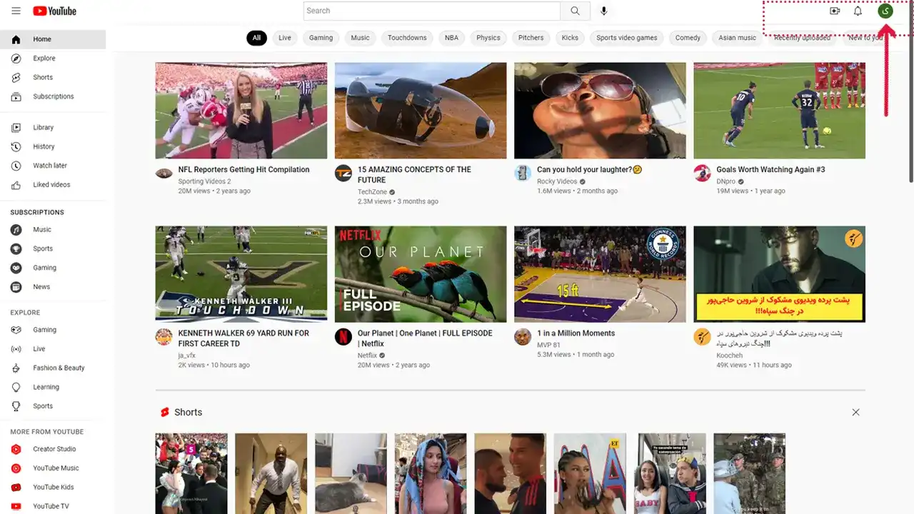Screen dimensions: 914x514
Task: Click the Create video icon
Action: coord(834,11)
